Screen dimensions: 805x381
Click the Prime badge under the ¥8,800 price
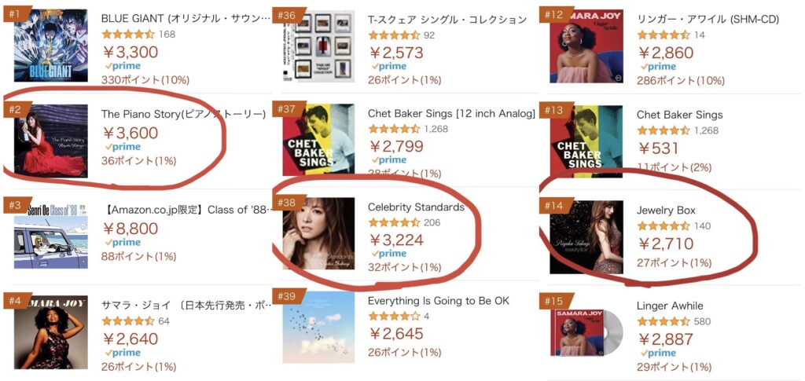pos(123,243)
